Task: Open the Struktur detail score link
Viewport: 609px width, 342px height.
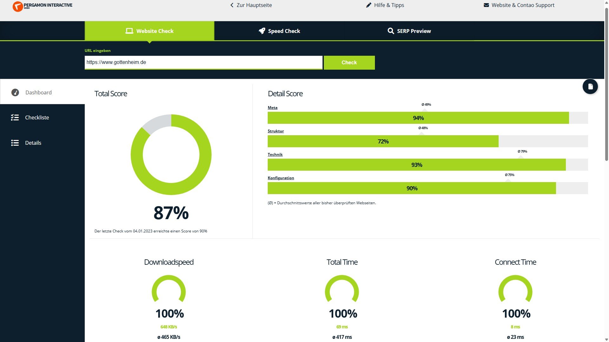Action: coord(276,131)
